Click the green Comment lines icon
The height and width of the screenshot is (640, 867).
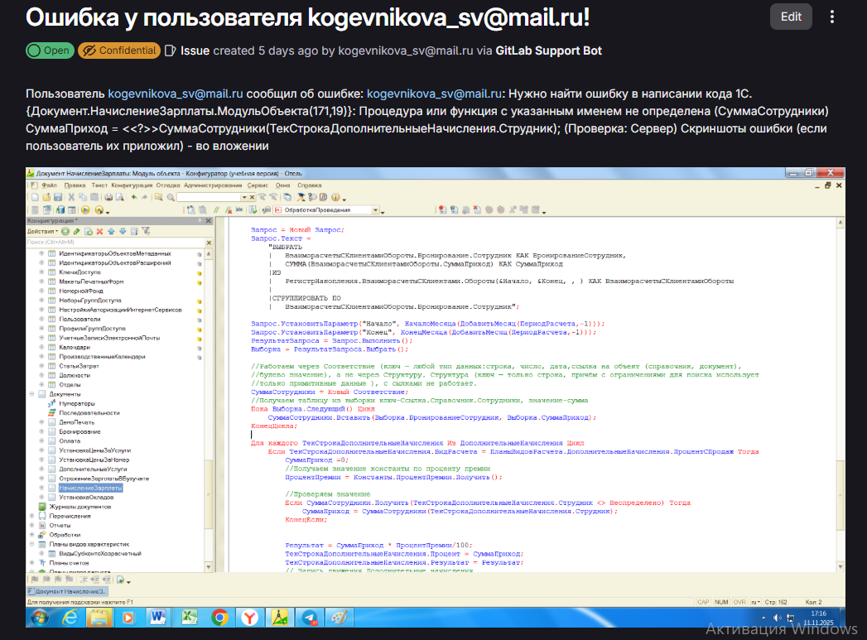coord(216,210)
